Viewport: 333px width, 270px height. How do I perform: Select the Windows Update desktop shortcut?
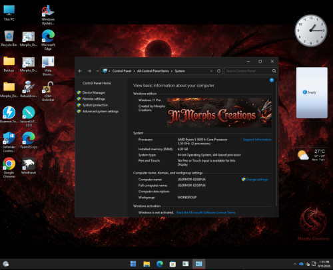coord(48,15)
